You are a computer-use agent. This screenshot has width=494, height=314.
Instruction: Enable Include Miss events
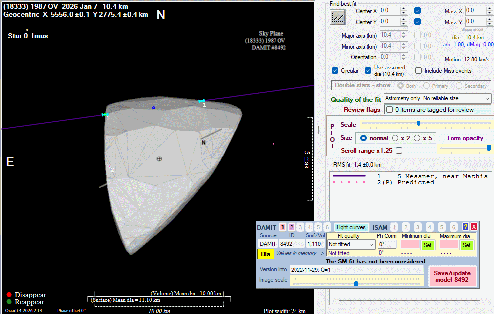click(x=419, y=71)
